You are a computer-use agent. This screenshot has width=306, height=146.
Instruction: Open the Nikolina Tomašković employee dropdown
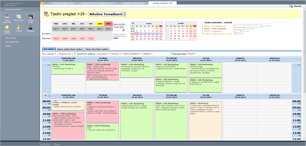click(107, 14)
